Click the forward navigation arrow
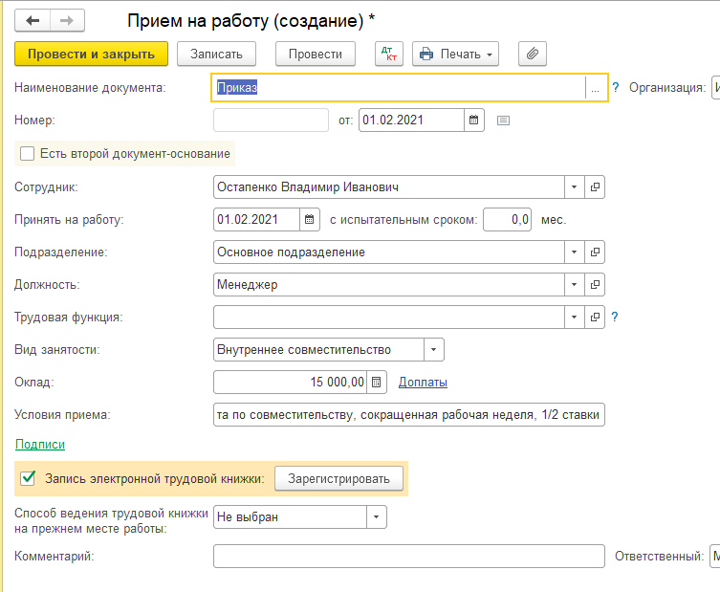This screenshot has height=592, width=720. point(66,20)
